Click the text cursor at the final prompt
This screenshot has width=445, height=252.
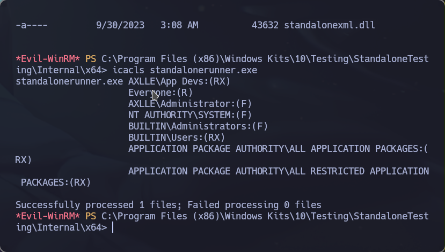click(x=113, y=227)
